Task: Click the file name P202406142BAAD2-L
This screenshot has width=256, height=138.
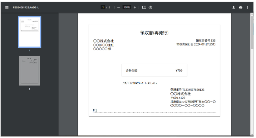Action: (26, 7)
